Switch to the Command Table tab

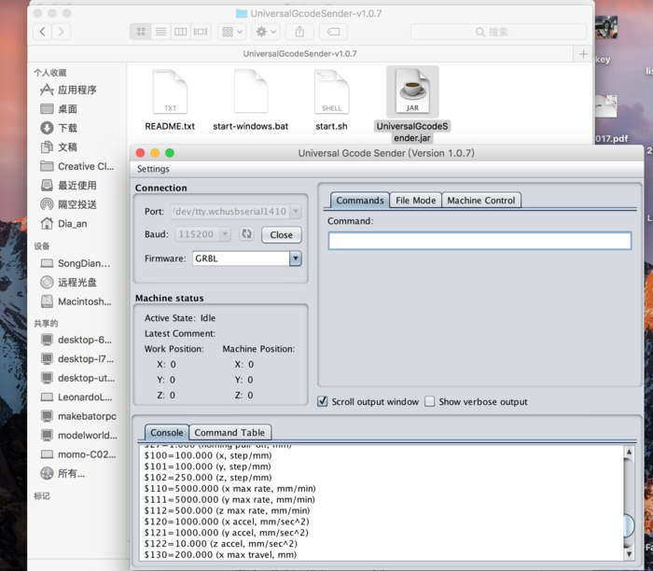point(229,432)
